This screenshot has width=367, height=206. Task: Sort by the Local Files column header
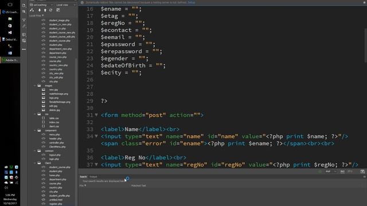(37, 15)
